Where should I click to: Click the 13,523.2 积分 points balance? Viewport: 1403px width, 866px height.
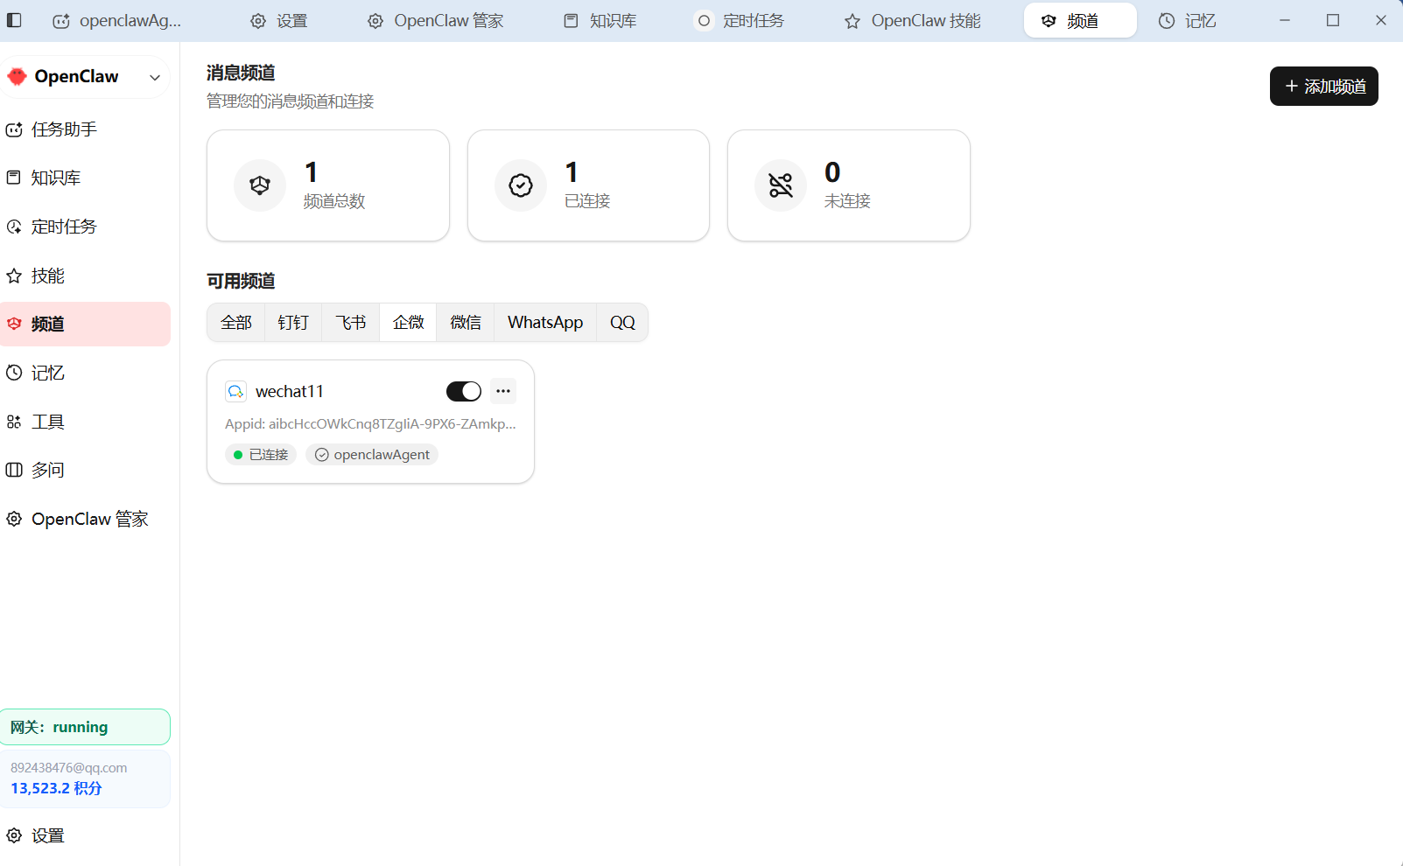click(x=57, y=788)
